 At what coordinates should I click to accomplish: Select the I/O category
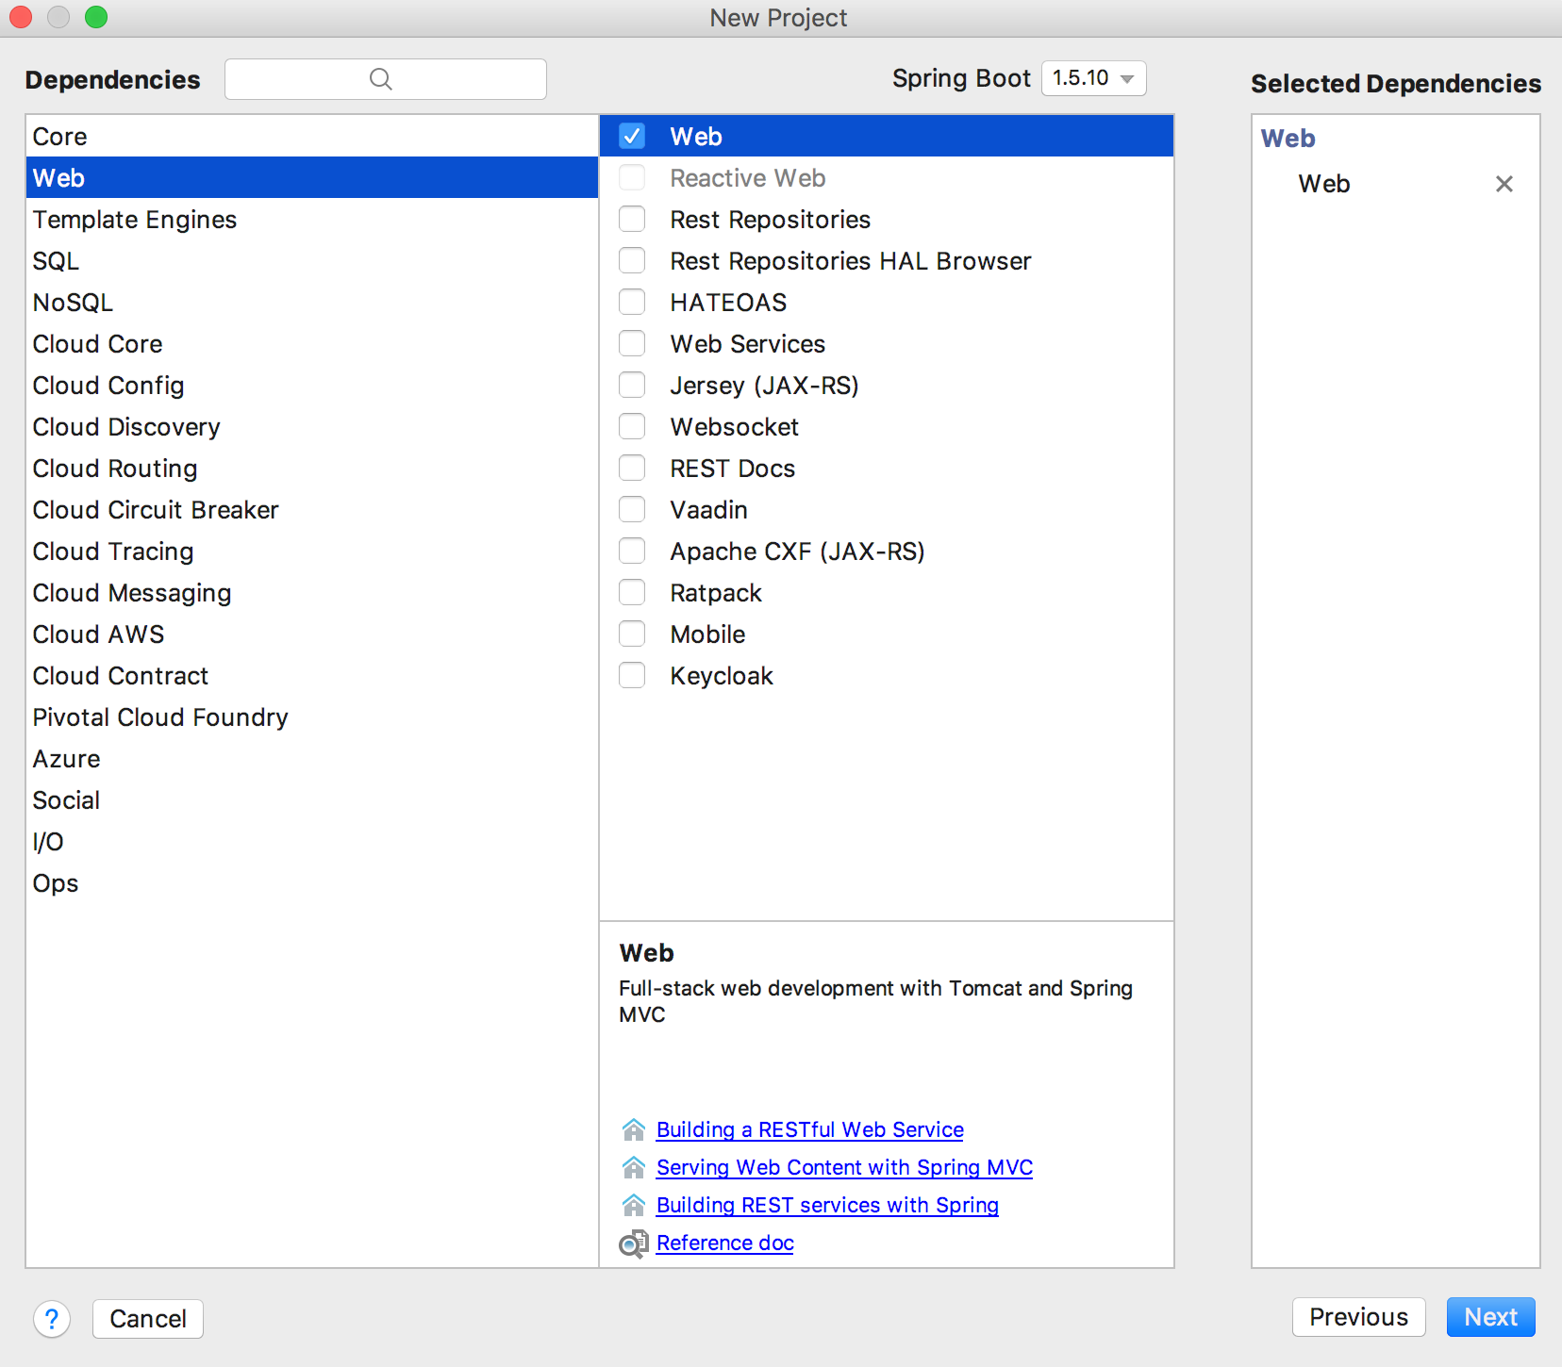point(312,841)
